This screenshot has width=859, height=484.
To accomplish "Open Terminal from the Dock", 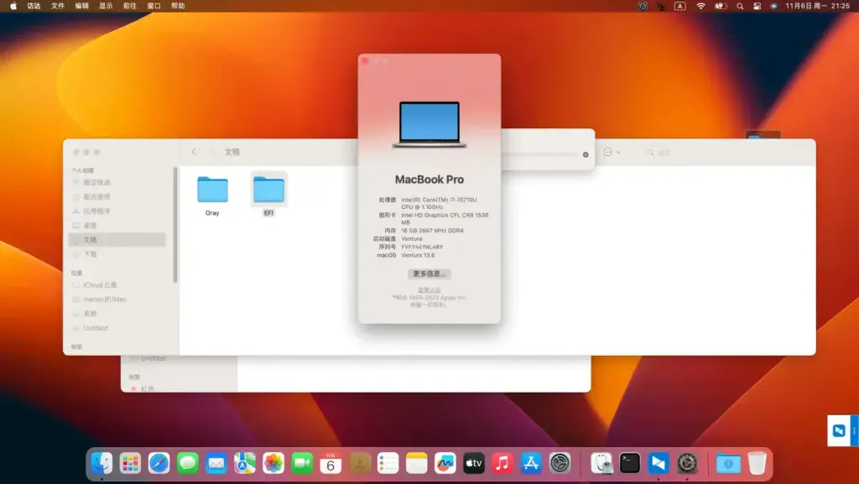I will (x=630, y=464).
